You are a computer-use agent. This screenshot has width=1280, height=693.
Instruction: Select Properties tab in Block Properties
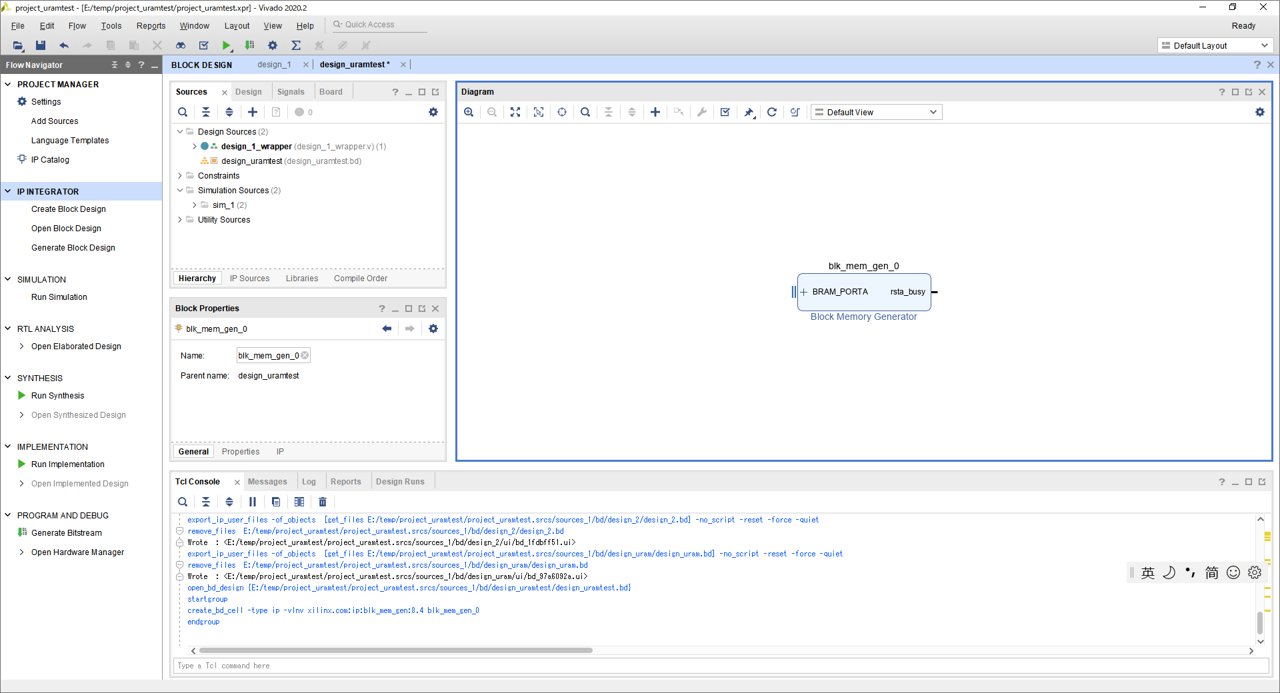[x=241, y=452]
